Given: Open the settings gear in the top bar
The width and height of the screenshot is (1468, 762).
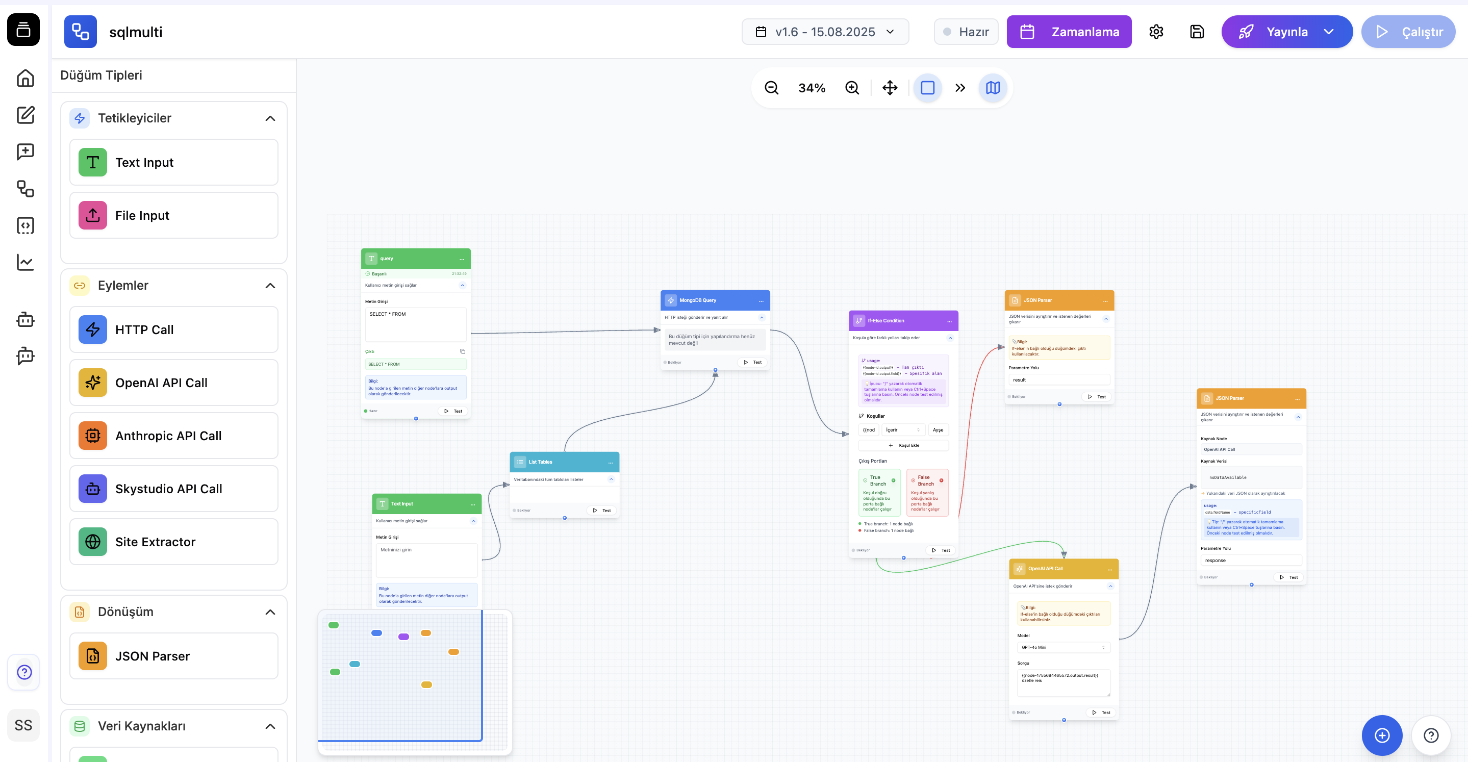Looking at the screenshot, I should (1156, 31).
